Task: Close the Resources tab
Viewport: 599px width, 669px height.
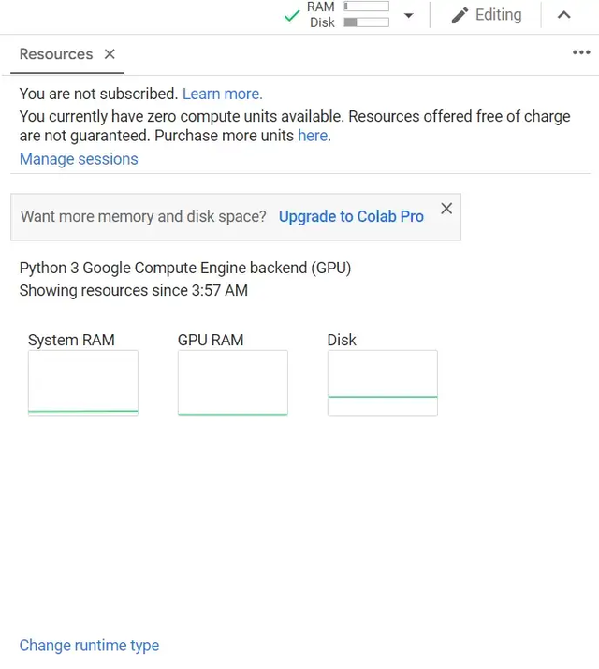Action: tap(110, 54)
